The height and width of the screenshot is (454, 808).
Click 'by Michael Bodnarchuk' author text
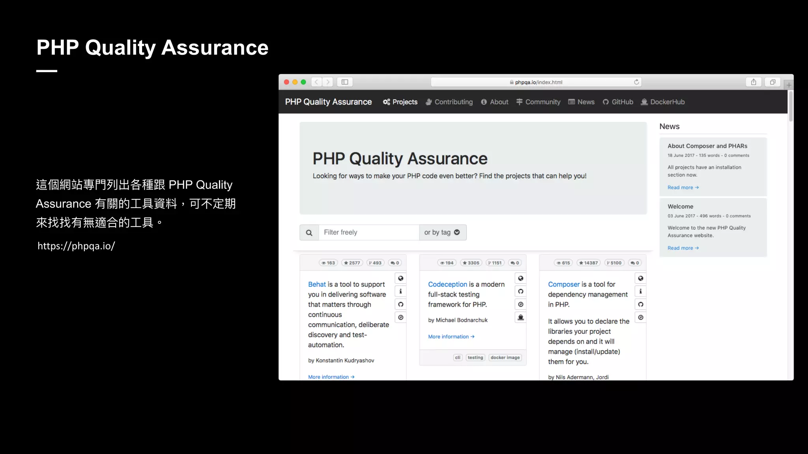[x=458, y=320]
